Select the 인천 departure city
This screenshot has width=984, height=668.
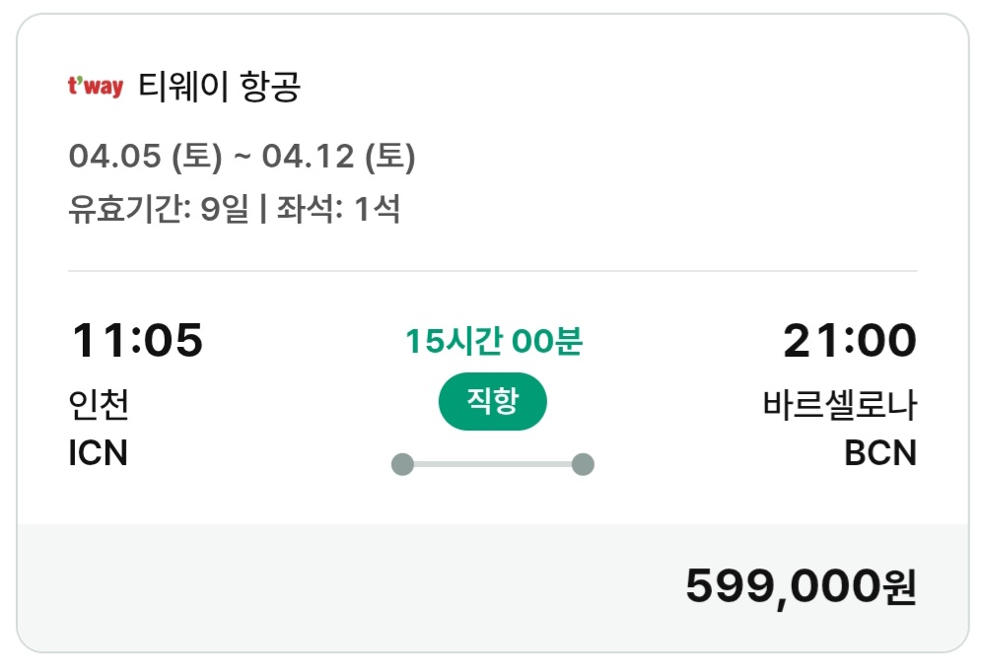tap(99, 404)
